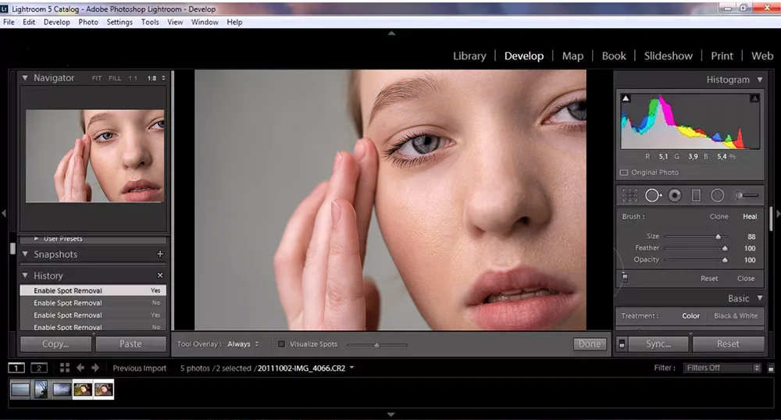781x420 pixels.
Task: Enable Visualize Spots checkbox
Action: point(281,343)
